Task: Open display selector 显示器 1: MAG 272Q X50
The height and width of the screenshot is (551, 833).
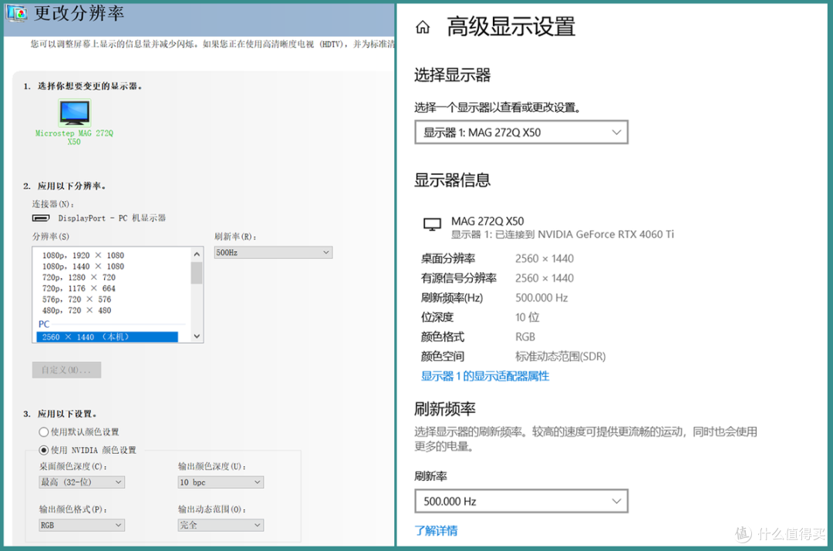Action: click(x=521, y=133)
